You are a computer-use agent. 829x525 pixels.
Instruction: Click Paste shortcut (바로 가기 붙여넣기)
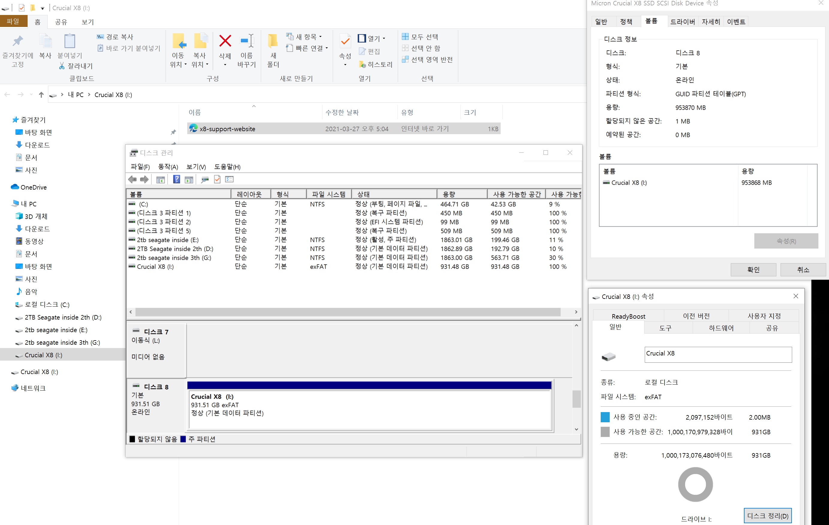click(x=129, y=48)
